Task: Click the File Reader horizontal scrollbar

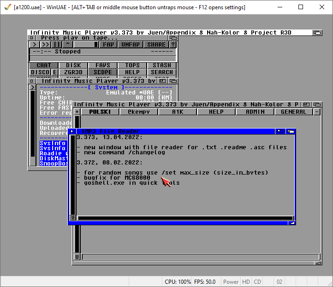Action: tap(185, 218)
